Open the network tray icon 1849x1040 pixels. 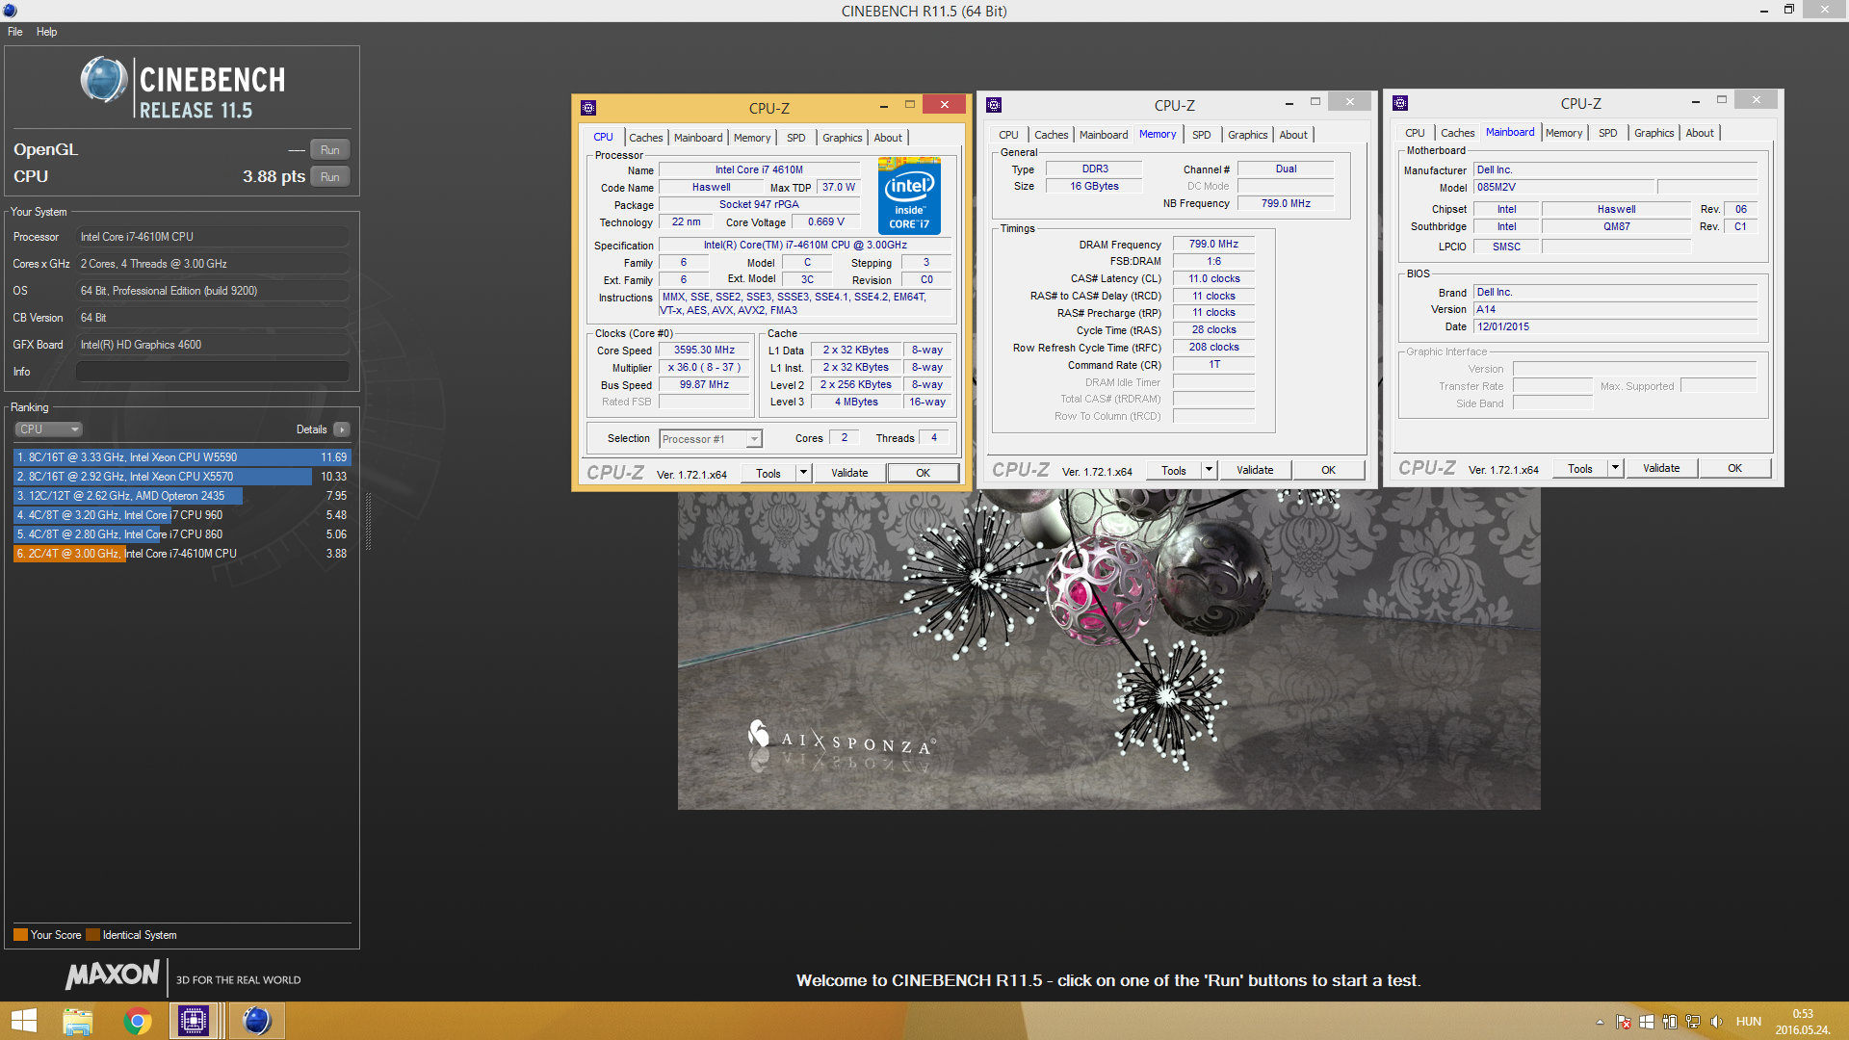[1693, 1022]
